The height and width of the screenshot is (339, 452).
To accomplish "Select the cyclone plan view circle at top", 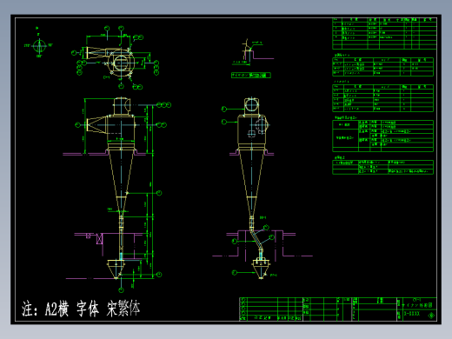I will click(121, 63).
